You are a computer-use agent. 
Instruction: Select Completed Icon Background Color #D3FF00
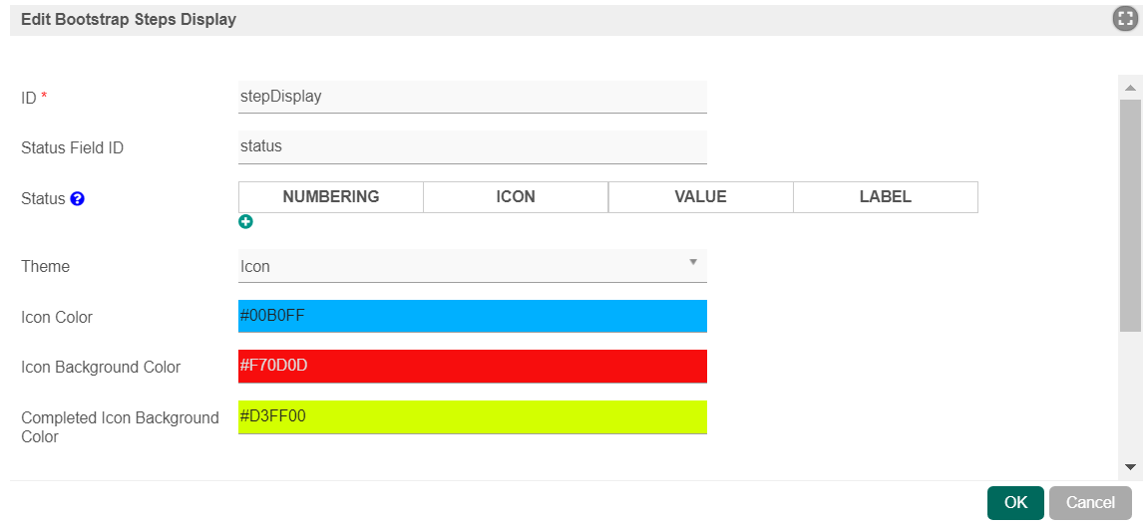472,417
